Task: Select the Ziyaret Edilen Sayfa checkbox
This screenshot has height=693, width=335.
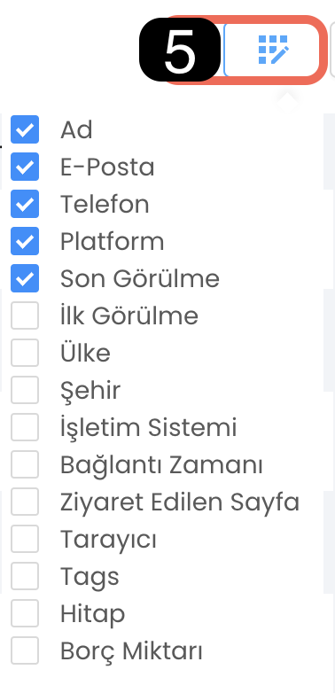Action: click(x=25, y=501)
